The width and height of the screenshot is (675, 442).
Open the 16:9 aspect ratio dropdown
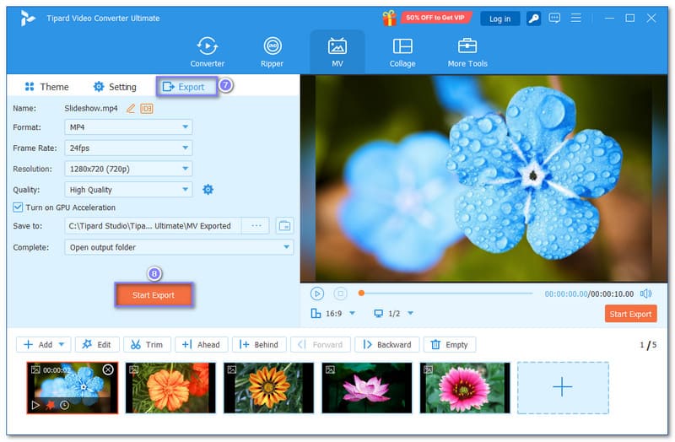(332, 313)
